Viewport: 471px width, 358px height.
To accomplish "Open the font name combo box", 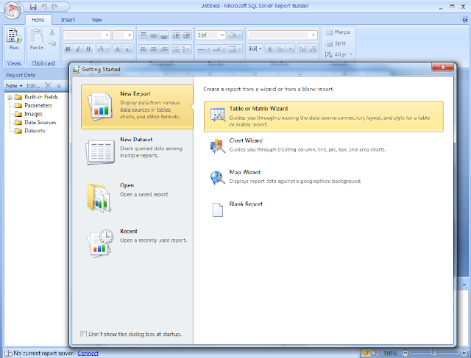I will coord(87,35).
